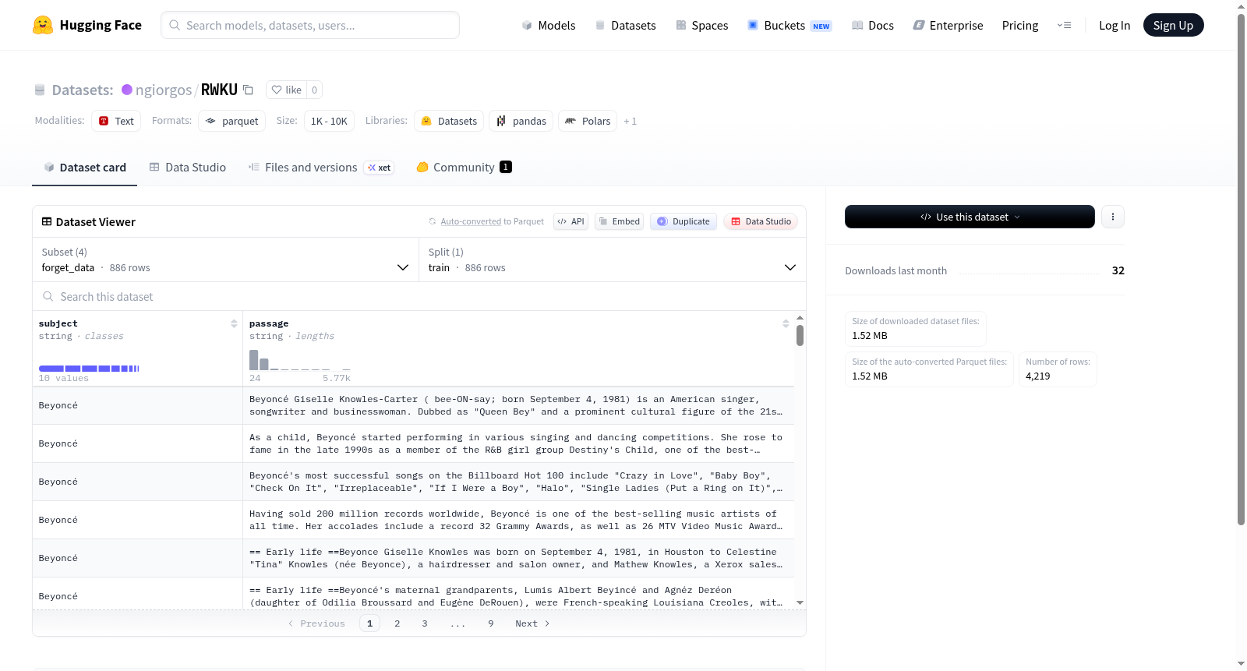Image resolution: width=1247 pixels, height=671 pixels.
Task: Open the row starting "Beyoncé Giselle Knowles-Carter"
Action: 413,405
